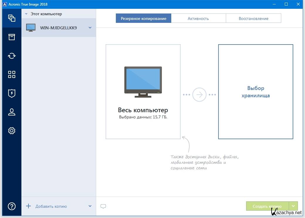The image size is (305, 218).
Task: Collapse the 'Этот компьютер' list
Action: [26, 14]
